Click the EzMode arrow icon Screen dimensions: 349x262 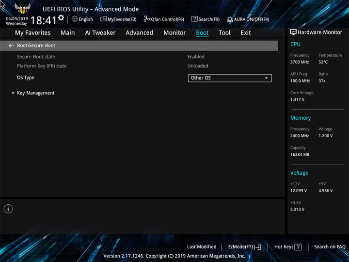(x=258, y=247)
